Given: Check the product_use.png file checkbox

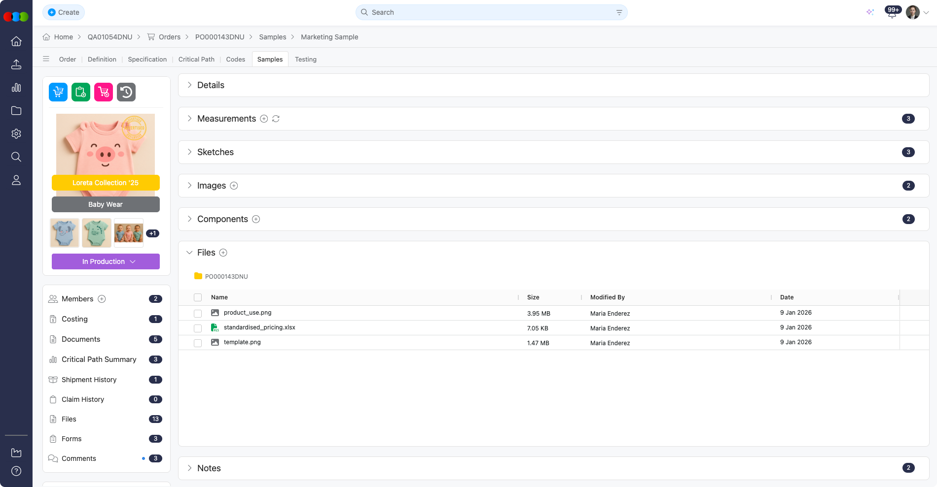Looking at the screenshot, I should coord(198,314).
